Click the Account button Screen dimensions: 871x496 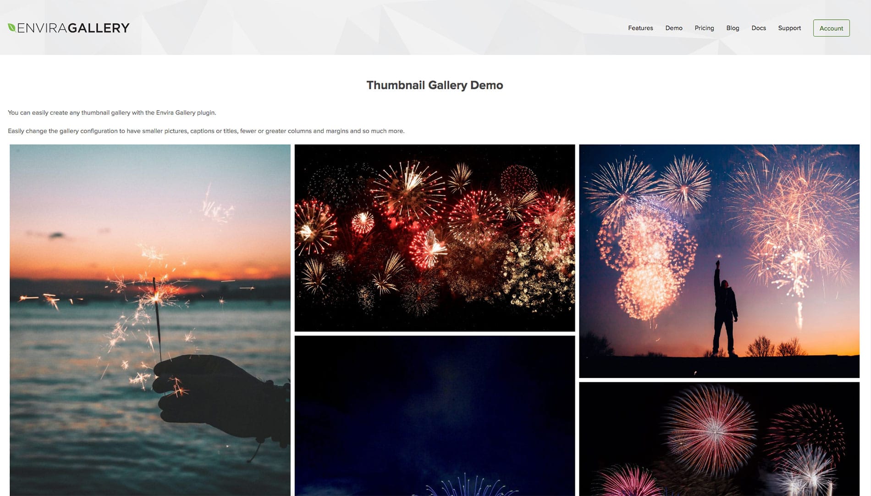point(831,28)
